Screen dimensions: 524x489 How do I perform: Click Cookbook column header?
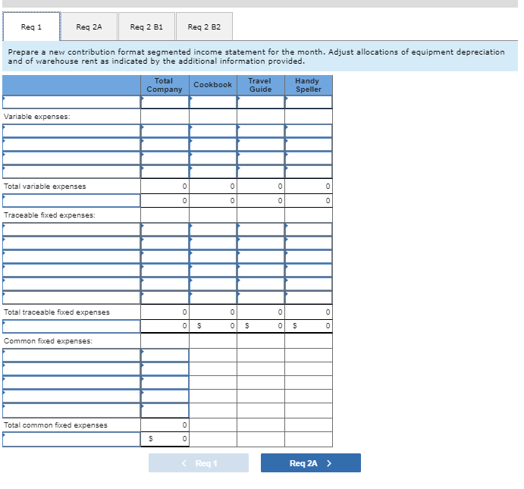(x=213, y=85)
